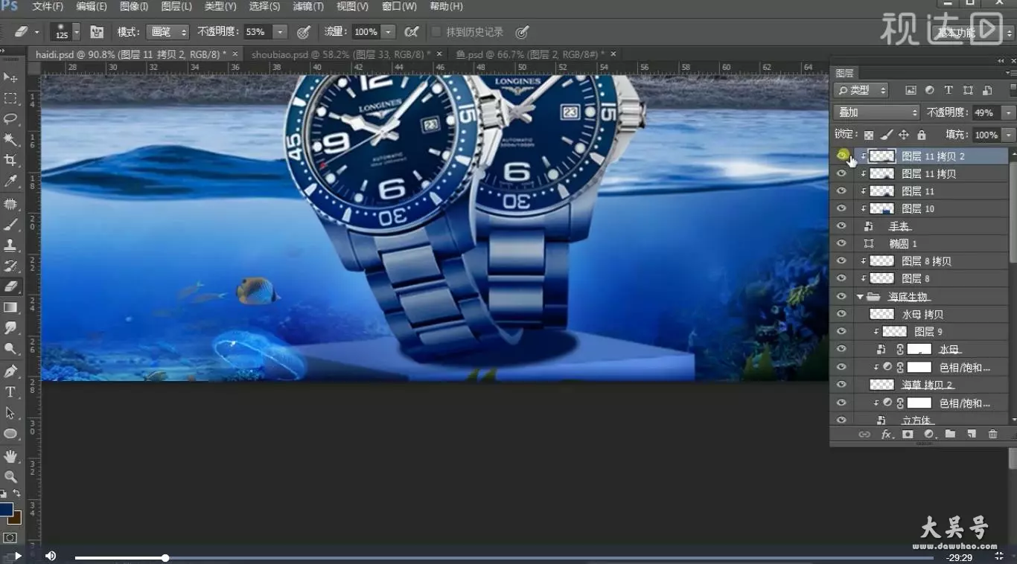Hide layer 图层 11 拷贝
This screenshot has height=564, width=1017.
pos(841,173)
